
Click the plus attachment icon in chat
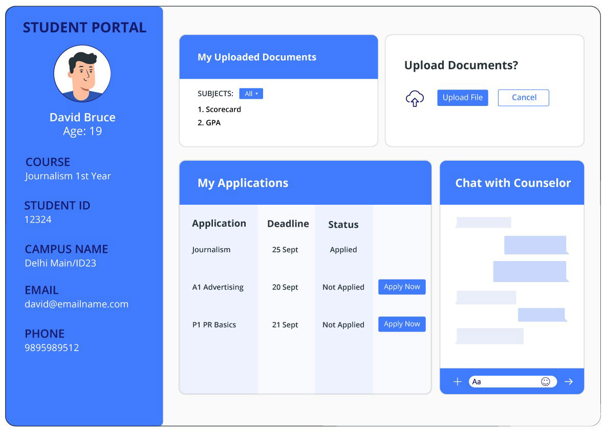coord(457,381)
